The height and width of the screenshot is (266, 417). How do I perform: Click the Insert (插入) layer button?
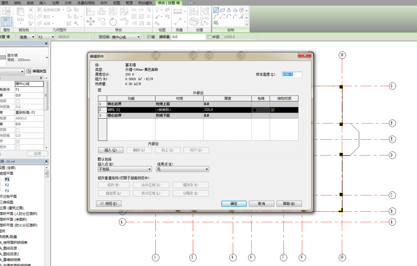111,150
